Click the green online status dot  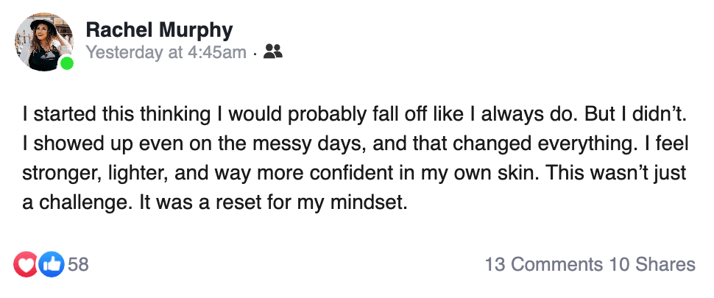coord(66,63)
